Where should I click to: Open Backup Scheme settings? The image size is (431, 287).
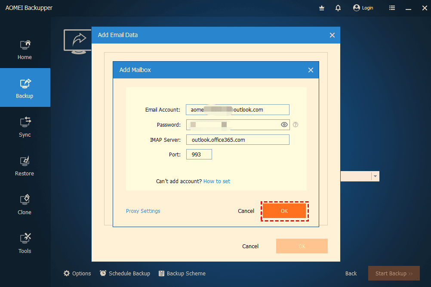point(182,273)
